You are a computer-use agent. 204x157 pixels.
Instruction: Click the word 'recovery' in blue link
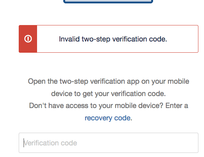98,118
